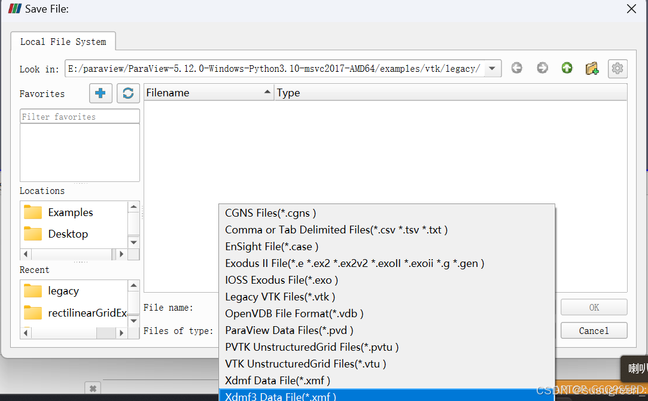The width and height of the screenshot is (648, 401).
Task: Click Recent horizontal scroll right arrow
Action: tap(121, 333)
